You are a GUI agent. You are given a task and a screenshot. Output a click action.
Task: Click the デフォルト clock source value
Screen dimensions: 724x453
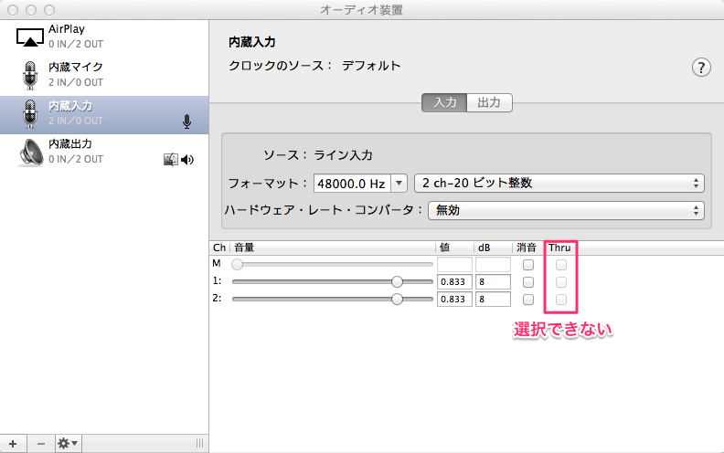pos(371,66)
